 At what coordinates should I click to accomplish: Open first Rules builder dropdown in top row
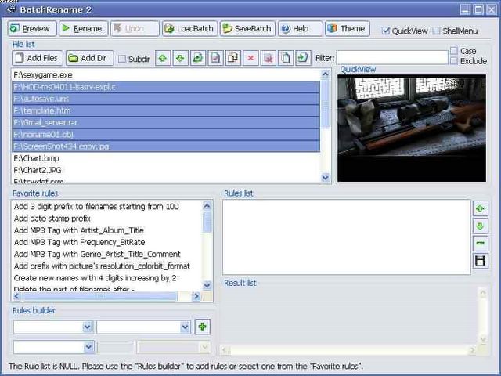88,327
